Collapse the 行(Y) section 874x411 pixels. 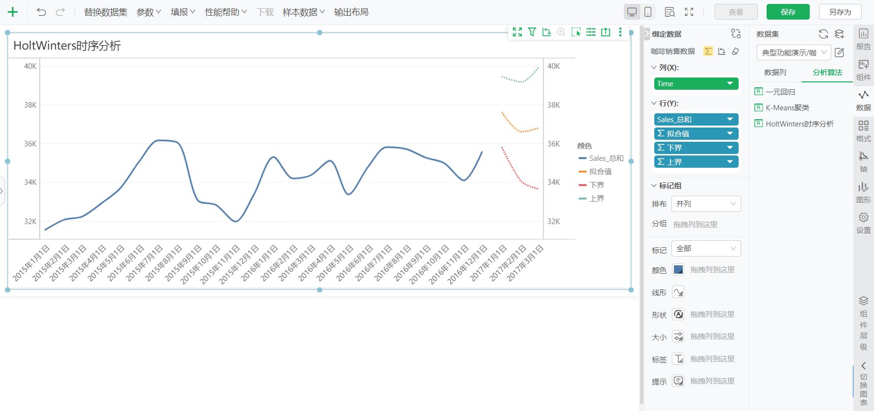[654, 103]
